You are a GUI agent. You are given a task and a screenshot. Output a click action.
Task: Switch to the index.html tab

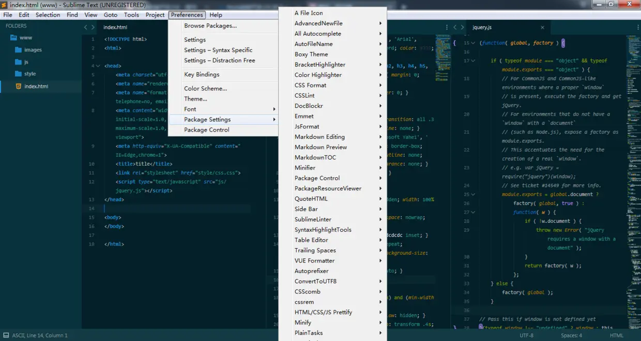click(x=115, y=27)
